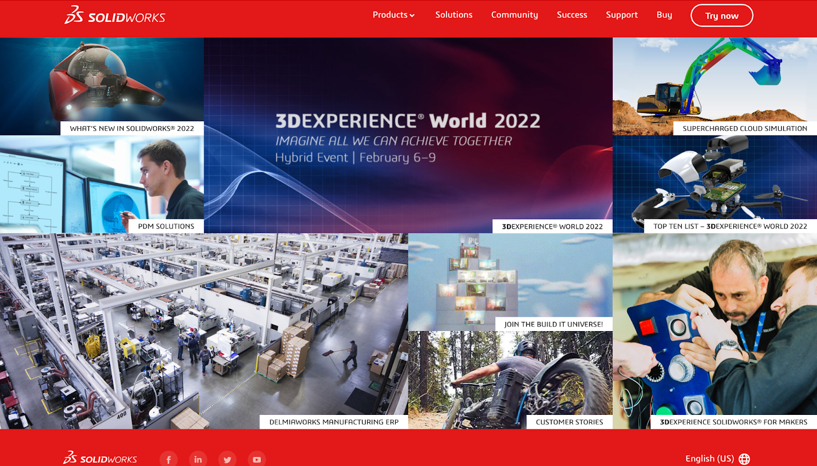The height and width of the screenshot is (466, 817).
Task: Open the Customer Stories bike tile
Action: pyautogui.click(x=511, y=380)
